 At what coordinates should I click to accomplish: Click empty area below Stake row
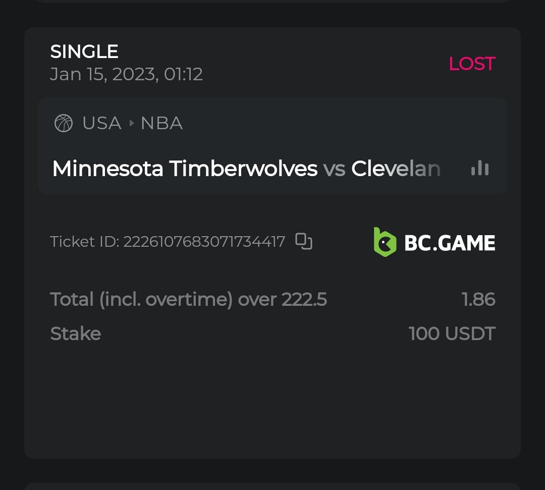tap(272, 399)
